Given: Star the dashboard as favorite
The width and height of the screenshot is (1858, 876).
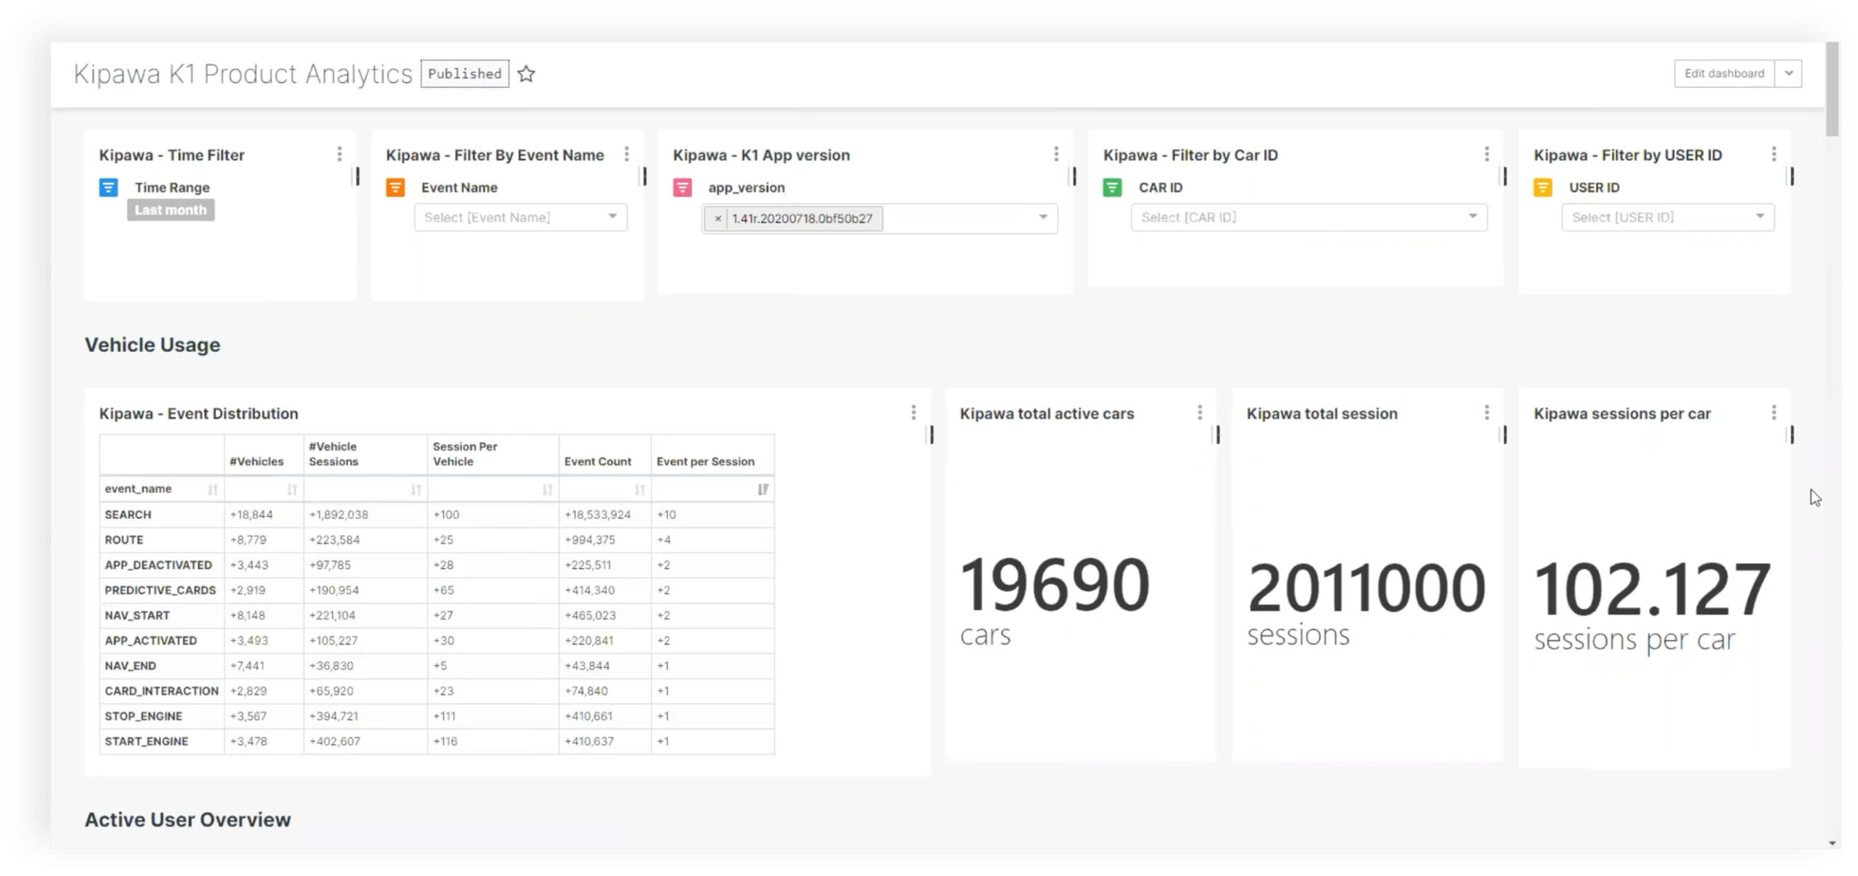Looking at the screenshot, I should coord(526,74).
